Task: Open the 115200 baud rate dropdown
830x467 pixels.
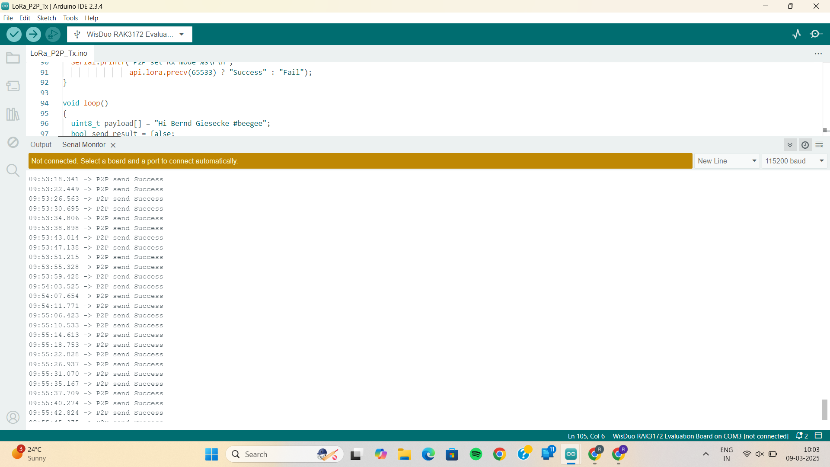Action: [794, 161]
